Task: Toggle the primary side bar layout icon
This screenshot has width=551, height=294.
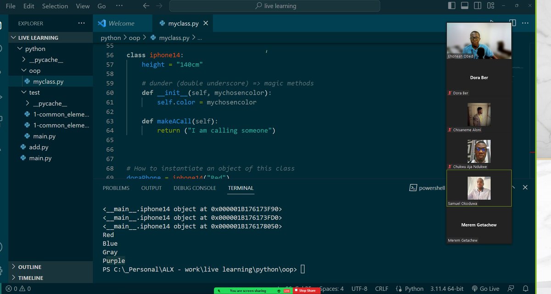Action: tap(452, 6)
